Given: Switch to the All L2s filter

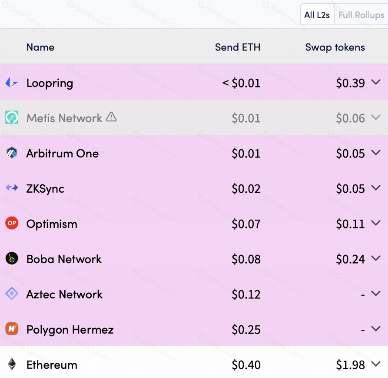Looking at the screenshot, I should click(317, 15).
